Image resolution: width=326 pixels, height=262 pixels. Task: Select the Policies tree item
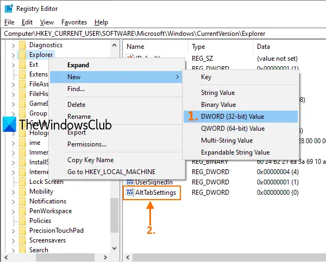tap(40, 221)
